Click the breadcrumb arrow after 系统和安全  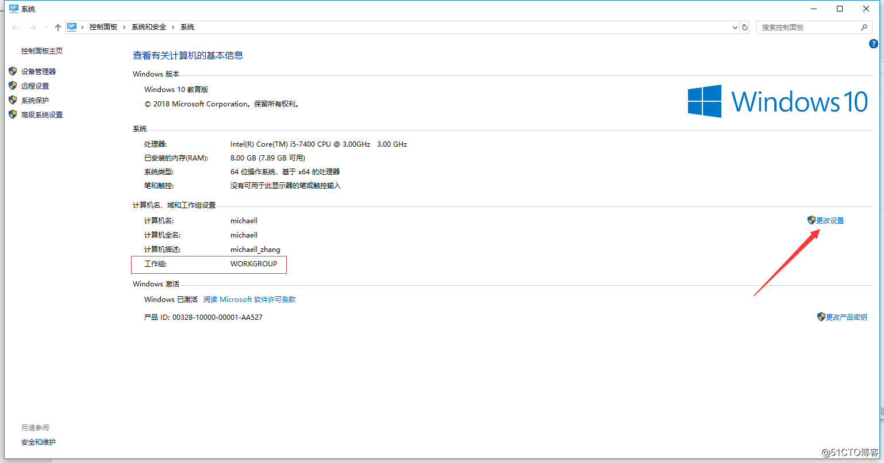[174, 27]
